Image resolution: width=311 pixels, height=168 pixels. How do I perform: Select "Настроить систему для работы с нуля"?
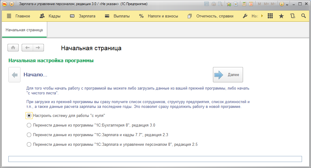click(x=29, y=115)
